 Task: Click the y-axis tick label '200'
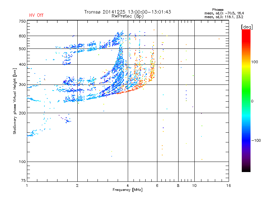pos(22,113)
